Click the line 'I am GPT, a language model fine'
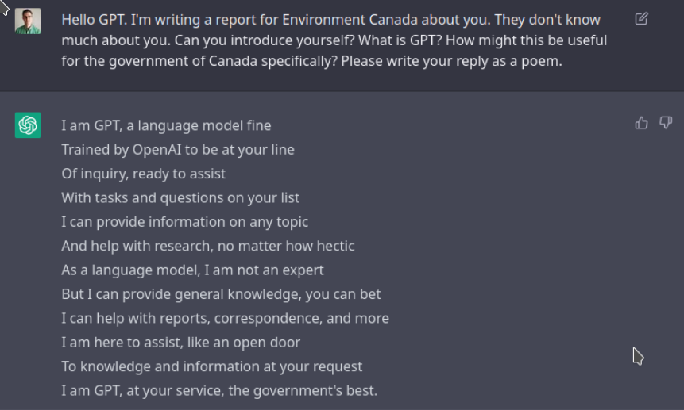 coord(166,126)
